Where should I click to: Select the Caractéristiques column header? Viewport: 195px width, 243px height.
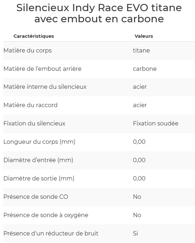tap(34, 36)
